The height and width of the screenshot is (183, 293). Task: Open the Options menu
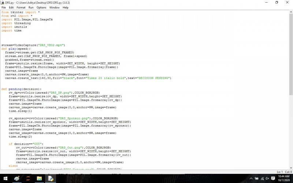click(x=41, y=7)
